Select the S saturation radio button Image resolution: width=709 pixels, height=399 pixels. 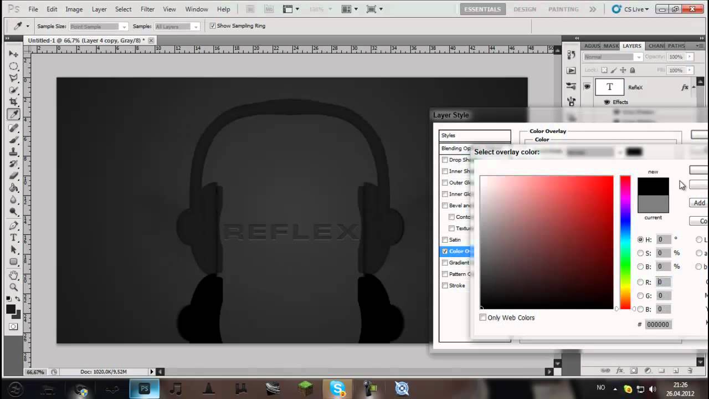click(x=641, y=253)
